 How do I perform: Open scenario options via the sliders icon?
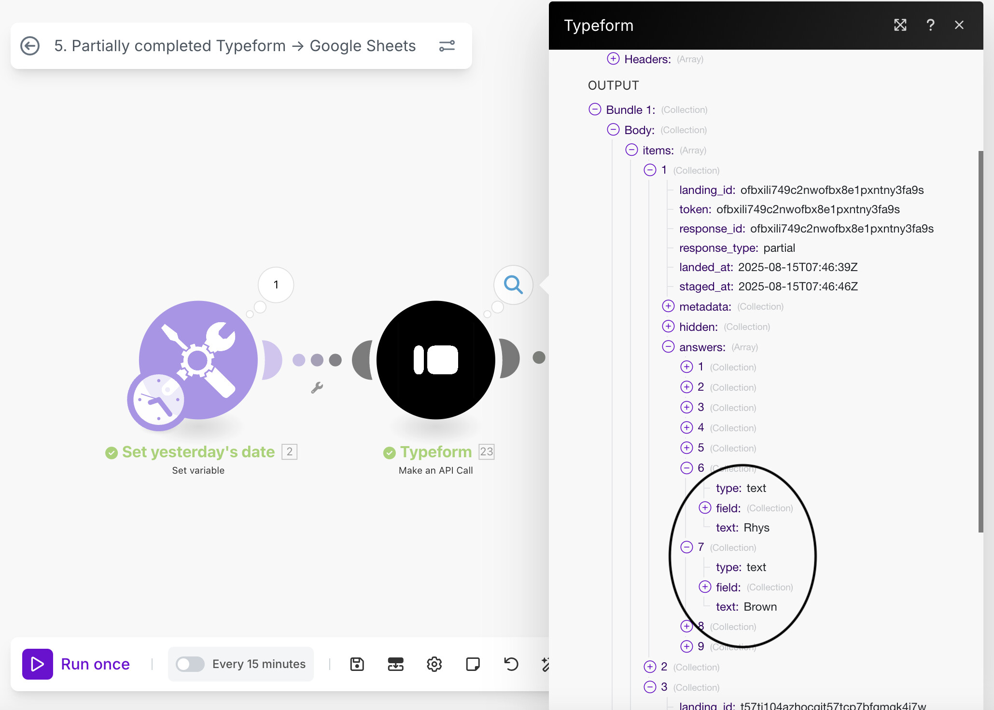point(447,45)
